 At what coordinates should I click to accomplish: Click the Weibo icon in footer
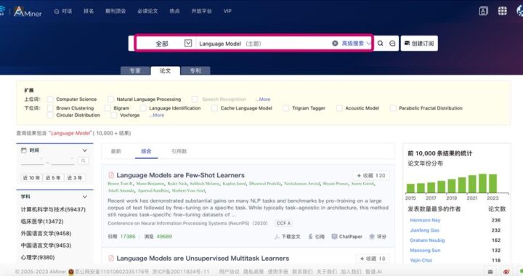[x=506, y=272]
